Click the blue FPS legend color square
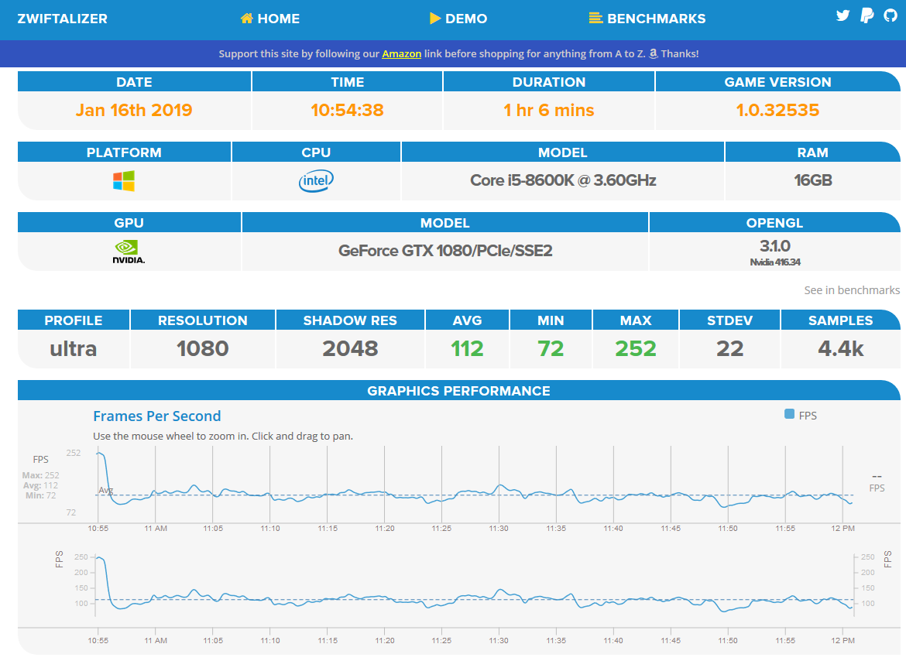 click(x=789, y=414)
